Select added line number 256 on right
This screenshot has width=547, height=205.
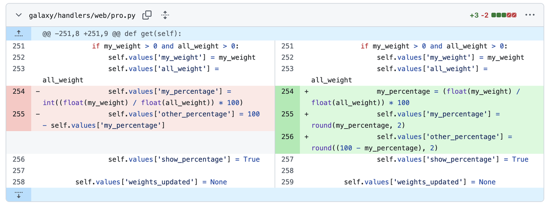288,136
